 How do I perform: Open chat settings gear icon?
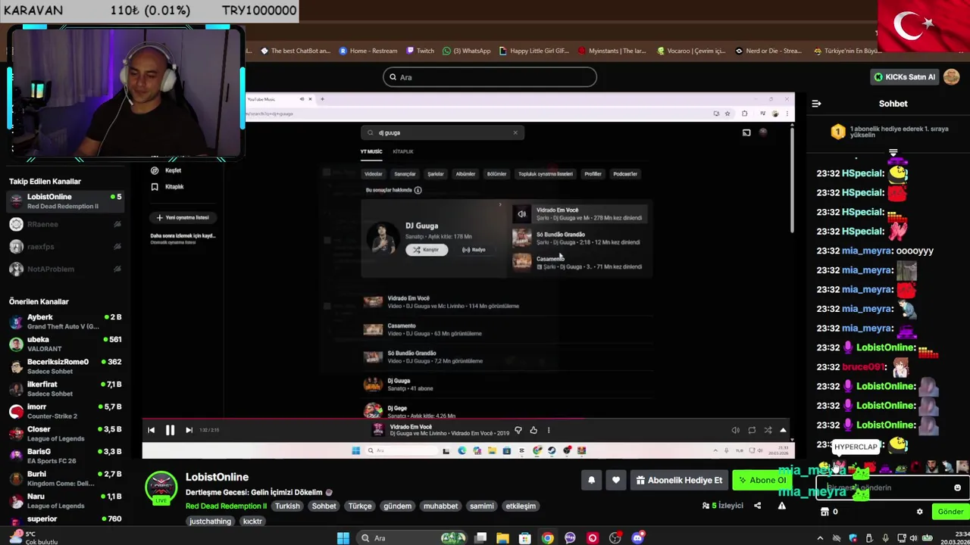[x=920, y=512]
